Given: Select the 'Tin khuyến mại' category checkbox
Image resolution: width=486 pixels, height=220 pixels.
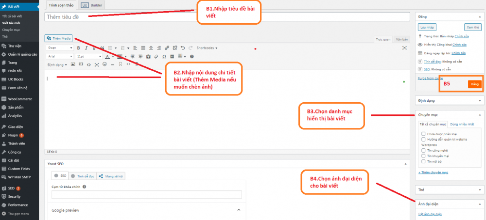Looking at the screenshot, I should 423,156.
